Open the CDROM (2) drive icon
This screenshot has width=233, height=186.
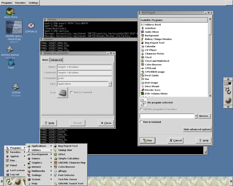(31, 26)
